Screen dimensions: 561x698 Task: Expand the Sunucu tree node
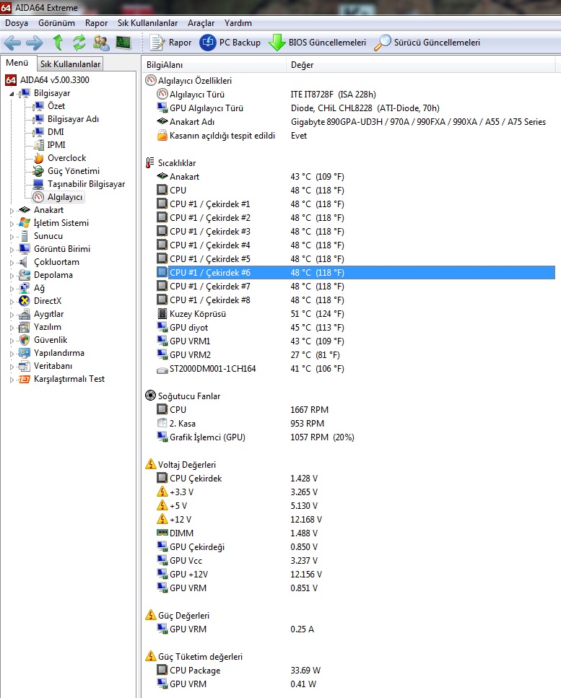(x=12, y=237)
